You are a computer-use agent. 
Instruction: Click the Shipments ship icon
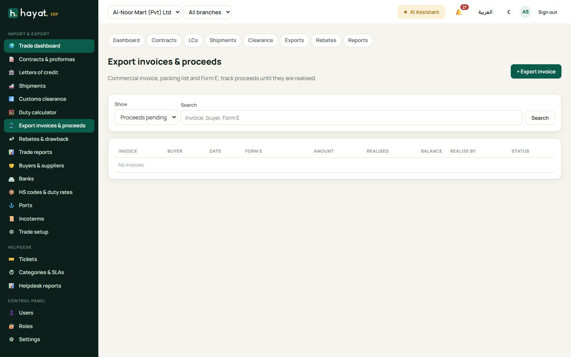click(x=11, y=86)
